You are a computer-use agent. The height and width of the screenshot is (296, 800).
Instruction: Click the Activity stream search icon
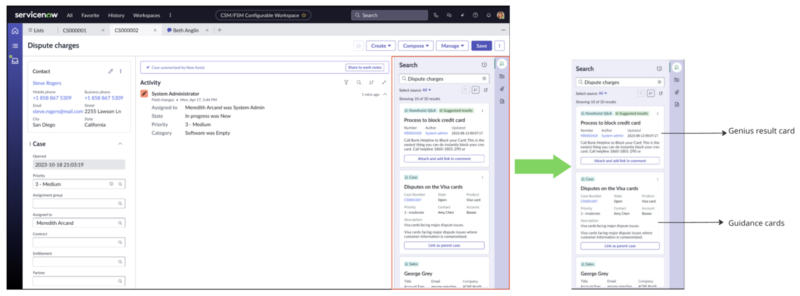(x=359, y=82)
